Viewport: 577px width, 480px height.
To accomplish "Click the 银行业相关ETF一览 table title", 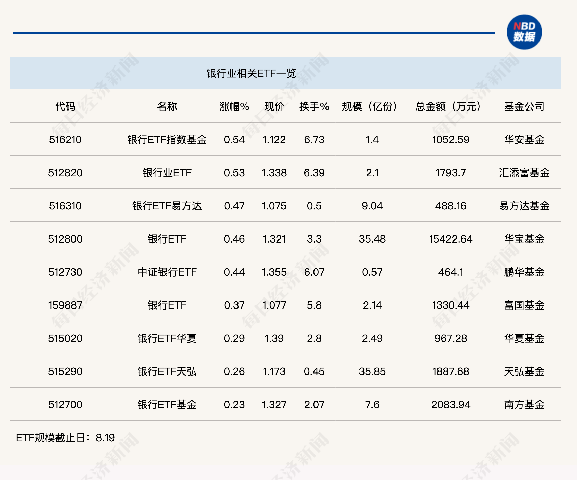I will pos(251,73).
